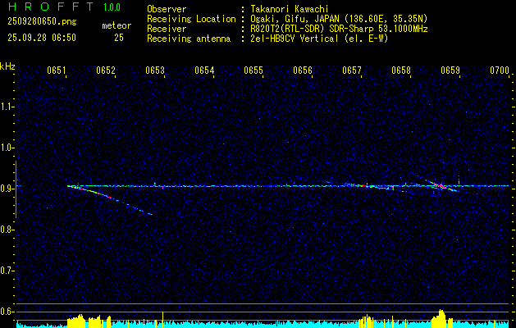Click the 0700 end time label

(500, 71)
